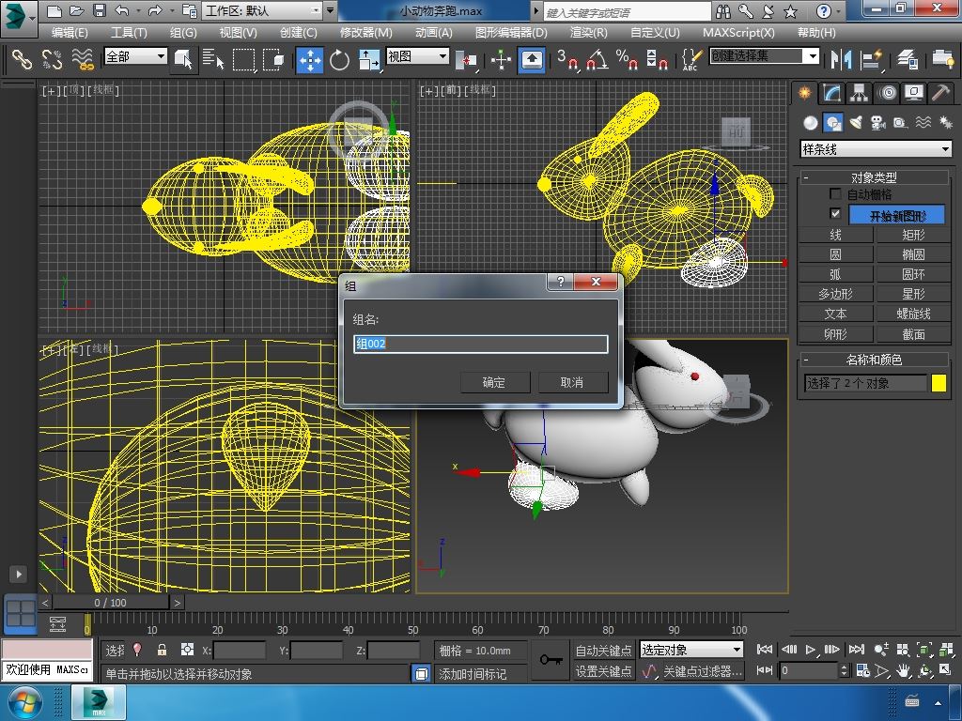
Task: Uncheck the 开始新图形 checkbox
Action: pos(835,213)
